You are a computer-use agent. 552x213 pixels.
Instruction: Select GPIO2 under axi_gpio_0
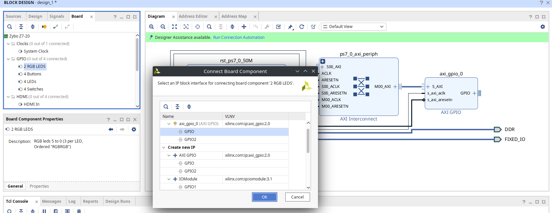[x=190, y=140]
